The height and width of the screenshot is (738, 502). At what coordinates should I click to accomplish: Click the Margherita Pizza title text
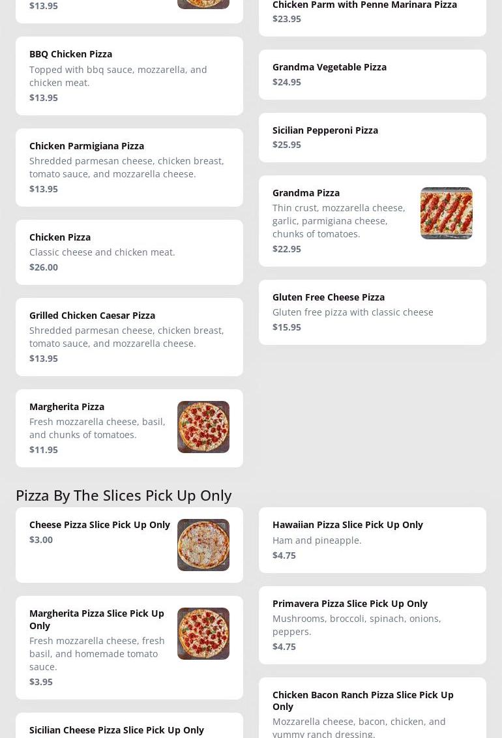[66, 407]
